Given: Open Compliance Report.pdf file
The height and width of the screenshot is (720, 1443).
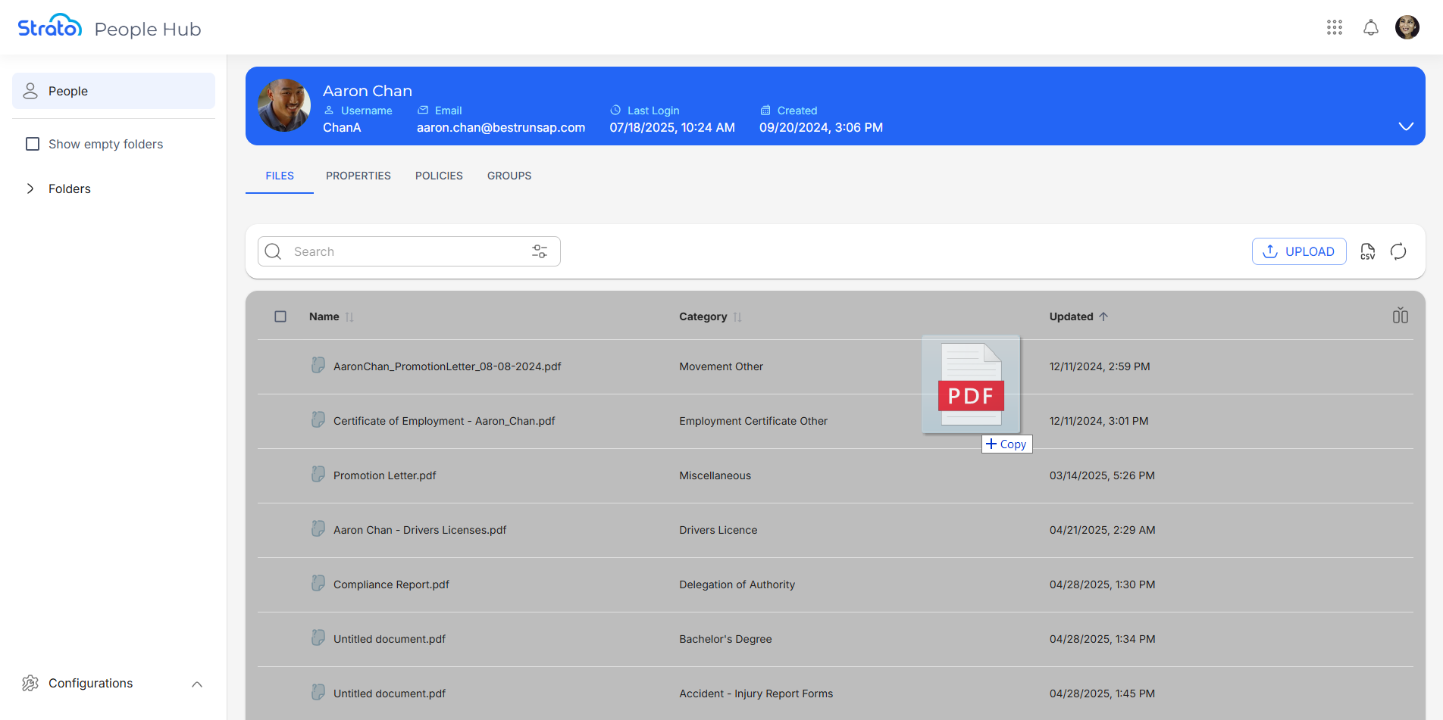Looking at the screenshot, I should [391, 584].
